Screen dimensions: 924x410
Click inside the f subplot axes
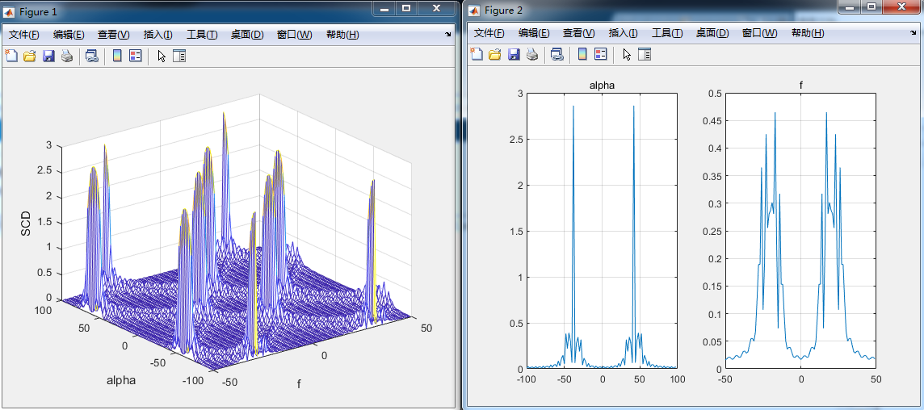pos(800,231)
